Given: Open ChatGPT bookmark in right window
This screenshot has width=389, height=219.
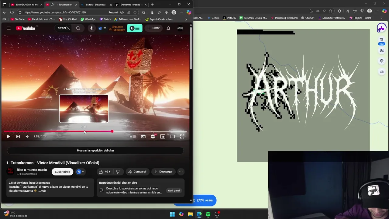Looking at the screenshot, I should pos(308,18).
